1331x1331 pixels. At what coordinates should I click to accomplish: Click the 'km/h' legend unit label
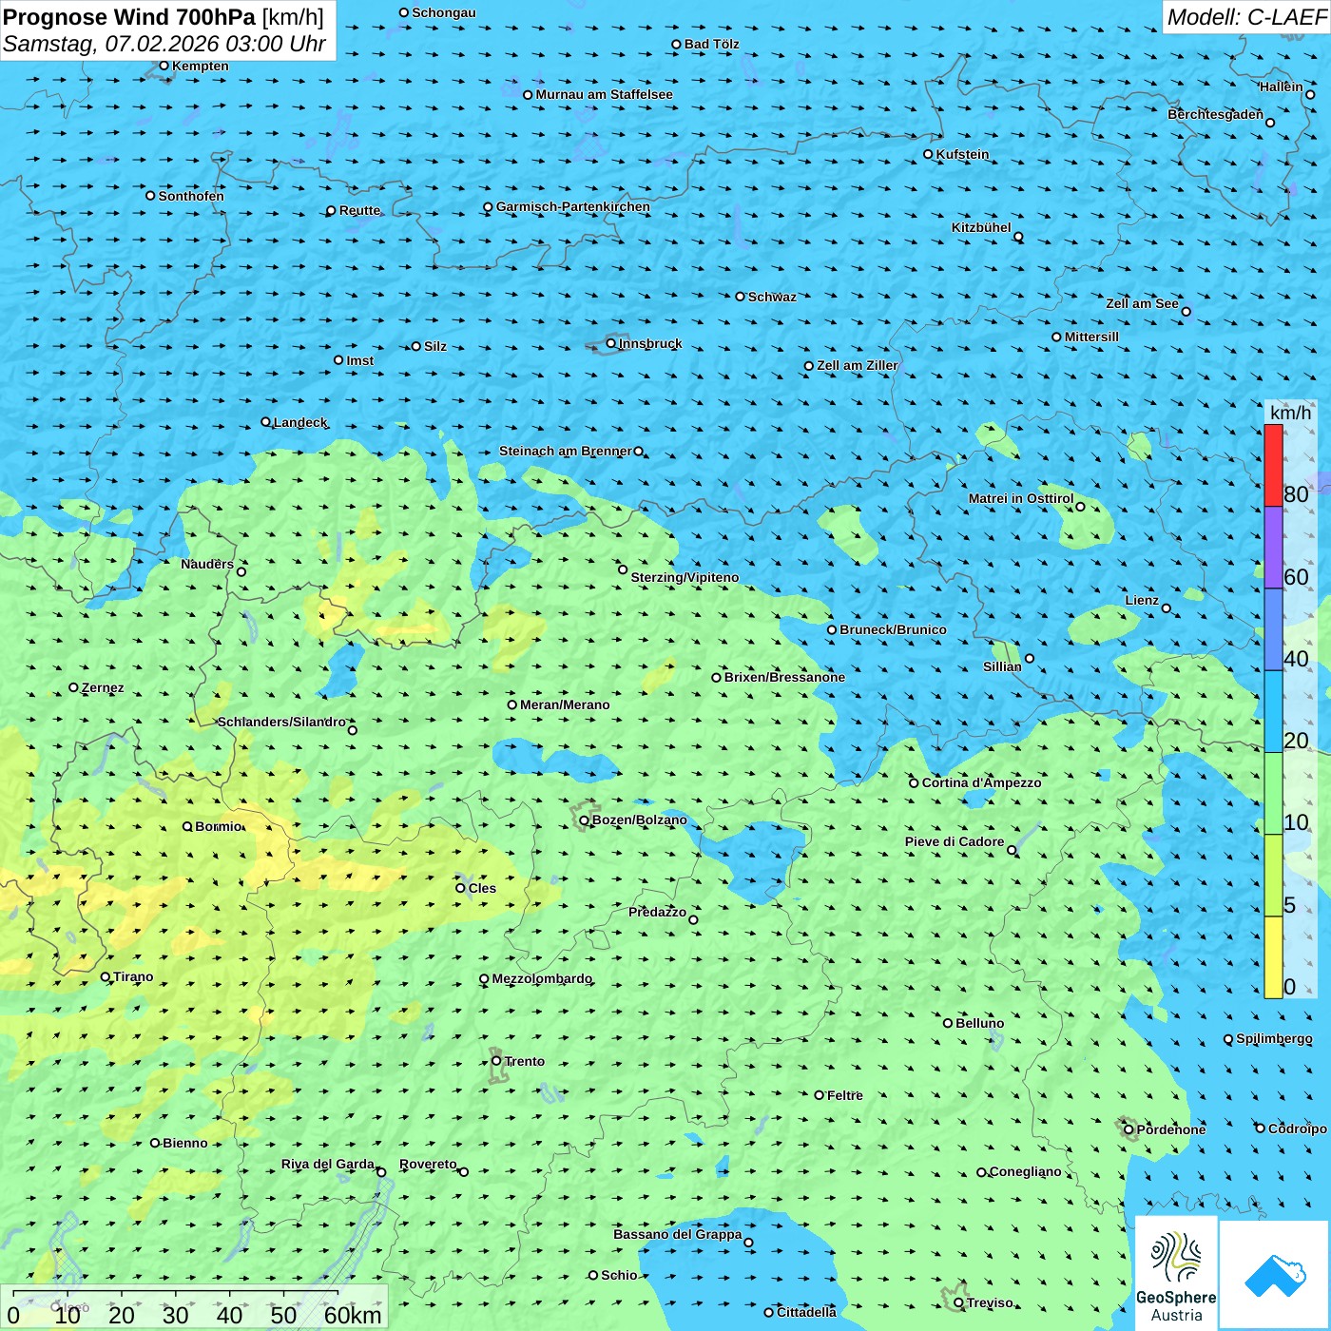point(1290,413)
